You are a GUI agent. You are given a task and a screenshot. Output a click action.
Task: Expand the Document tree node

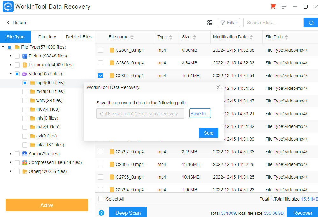point(11,65)
